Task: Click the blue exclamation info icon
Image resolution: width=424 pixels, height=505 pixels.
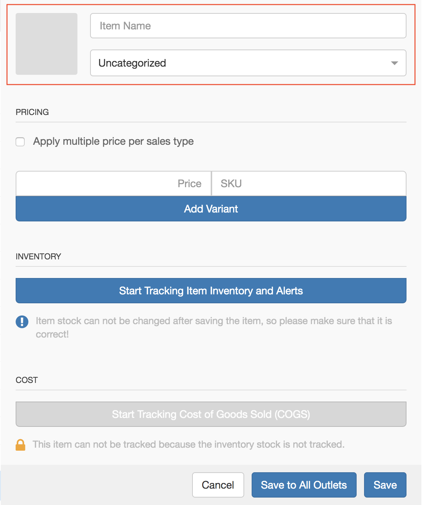Action: pyautogui.click(x=22, y=322)
